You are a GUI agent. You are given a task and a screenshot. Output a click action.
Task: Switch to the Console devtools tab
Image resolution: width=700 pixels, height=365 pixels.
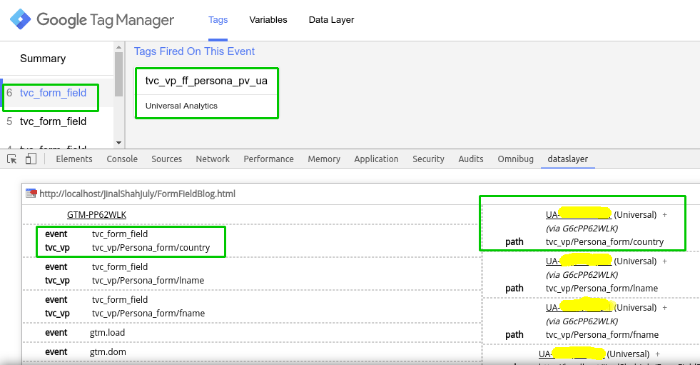(x=122, y=159)
